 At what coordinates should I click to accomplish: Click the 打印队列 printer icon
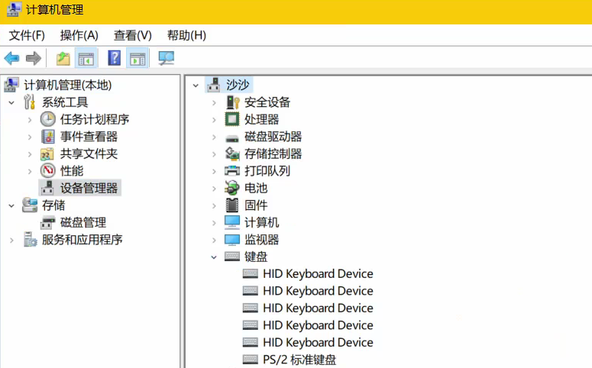click(x=232, y=170)
